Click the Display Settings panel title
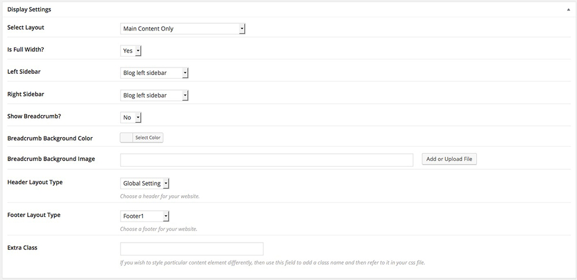 [x=29, y=10]
